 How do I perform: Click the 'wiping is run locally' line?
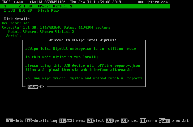tap(62, 57)
